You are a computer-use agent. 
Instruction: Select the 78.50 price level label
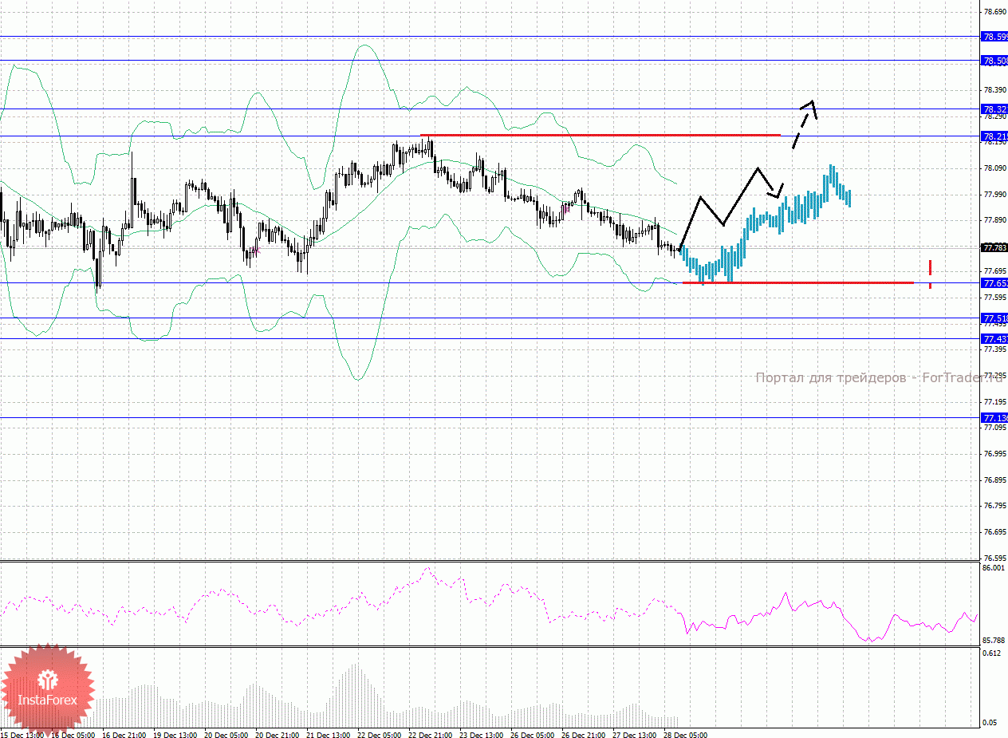pos(994,61)
